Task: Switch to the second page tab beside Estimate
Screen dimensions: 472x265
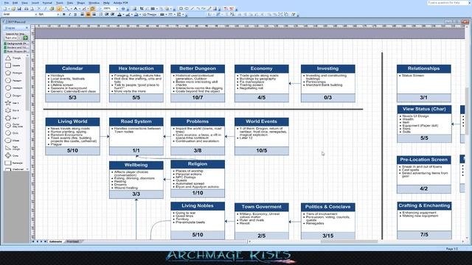Action: 72,241
